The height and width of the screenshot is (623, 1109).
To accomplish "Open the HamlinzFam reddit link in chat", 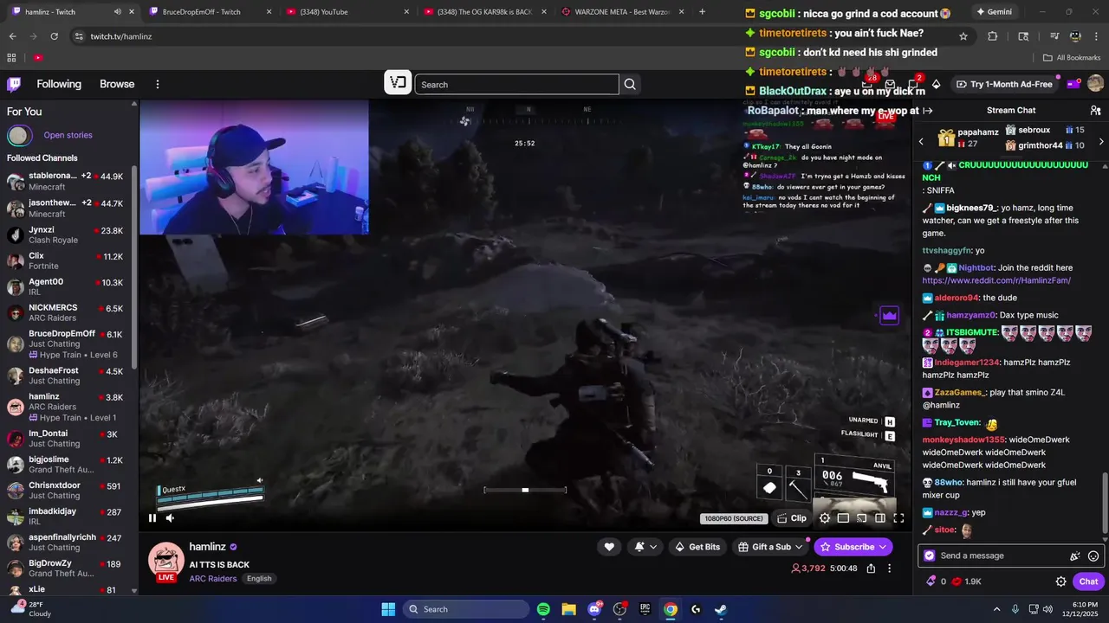I will point(996,280).
